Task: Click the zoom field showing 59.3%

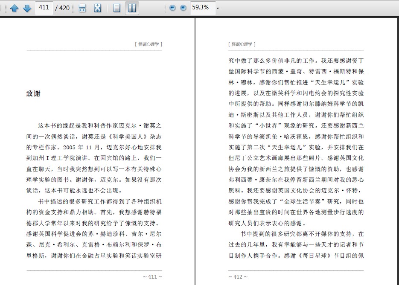Action: tap(203, 8)
